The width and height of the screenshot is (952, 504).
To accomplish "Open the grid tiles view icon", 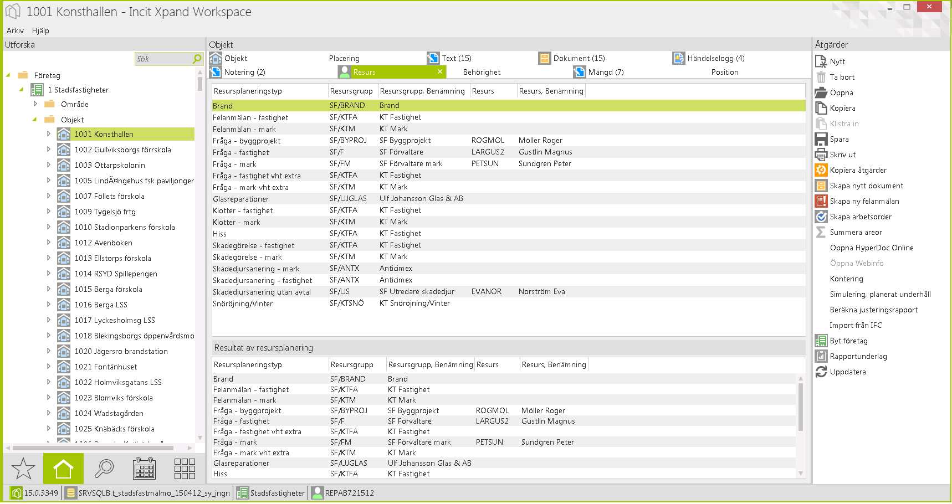I will pyautogui.click(x=185, y=469).
